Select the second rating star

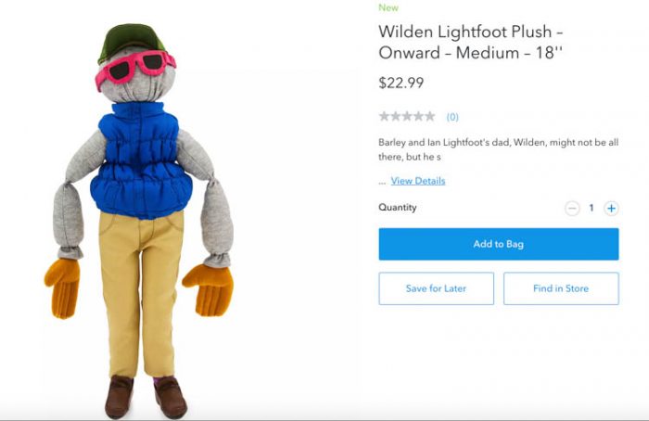tap(396, 116)
